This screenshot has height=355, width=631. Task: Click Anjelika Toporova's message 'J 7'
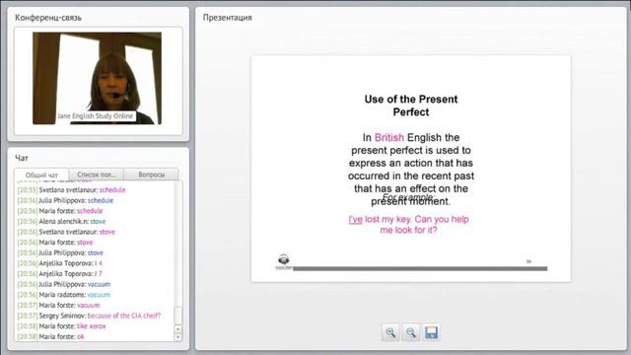(99, 274)
